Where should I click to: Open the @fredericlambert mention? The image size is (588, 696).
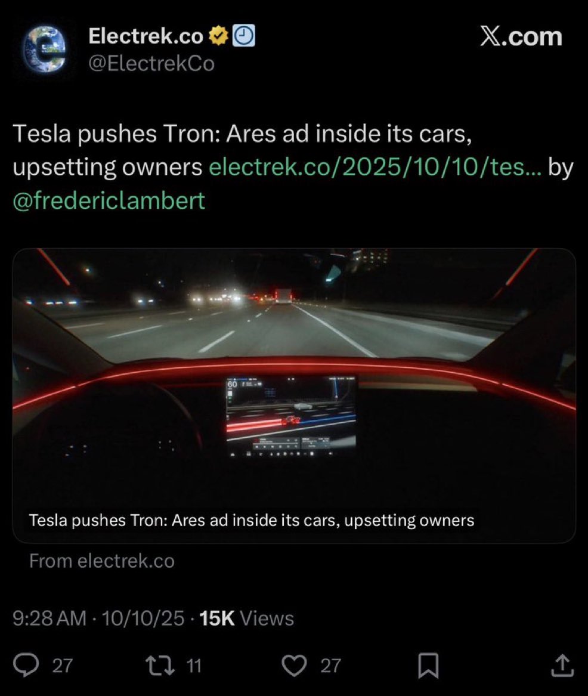pyautogui.click(x=109, y=200)
